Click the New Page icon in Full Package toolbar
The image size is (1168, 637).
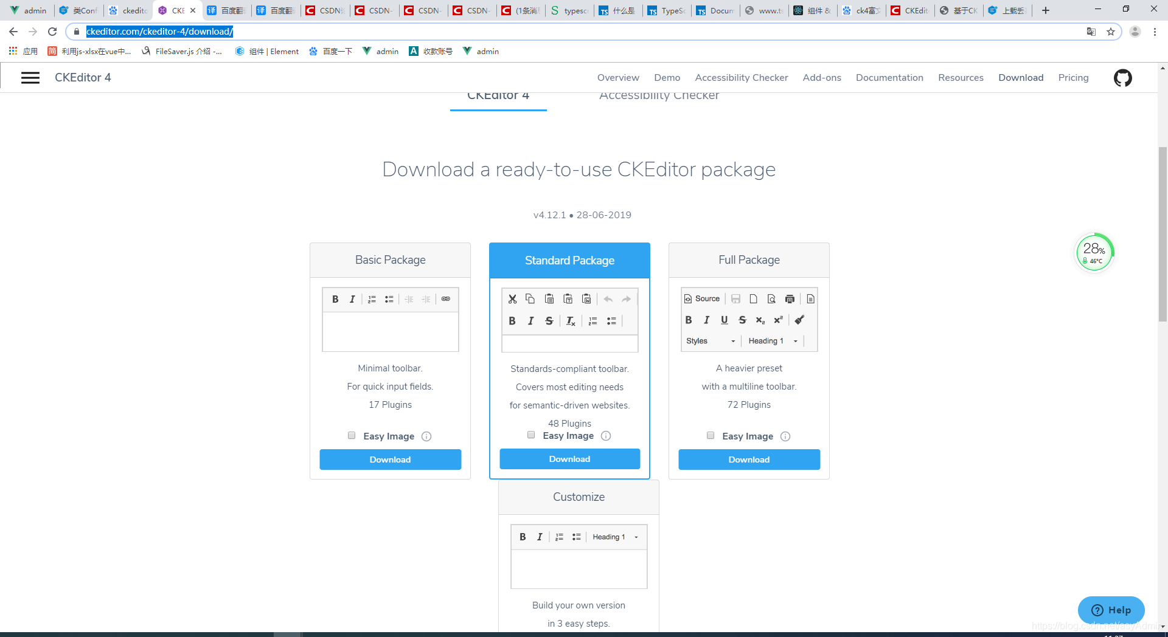753,298
